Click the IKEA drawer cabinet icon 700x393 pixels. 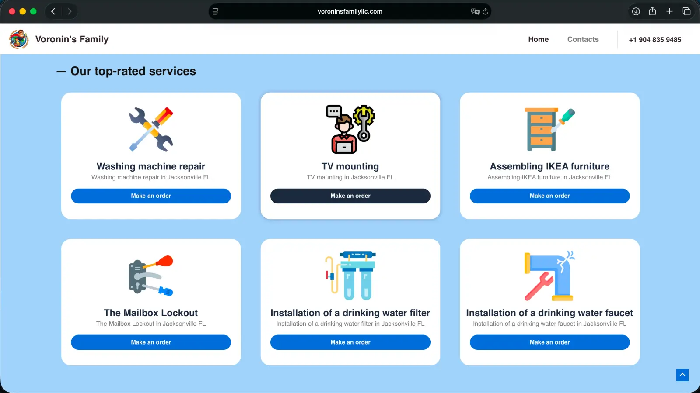click(549, 129)
